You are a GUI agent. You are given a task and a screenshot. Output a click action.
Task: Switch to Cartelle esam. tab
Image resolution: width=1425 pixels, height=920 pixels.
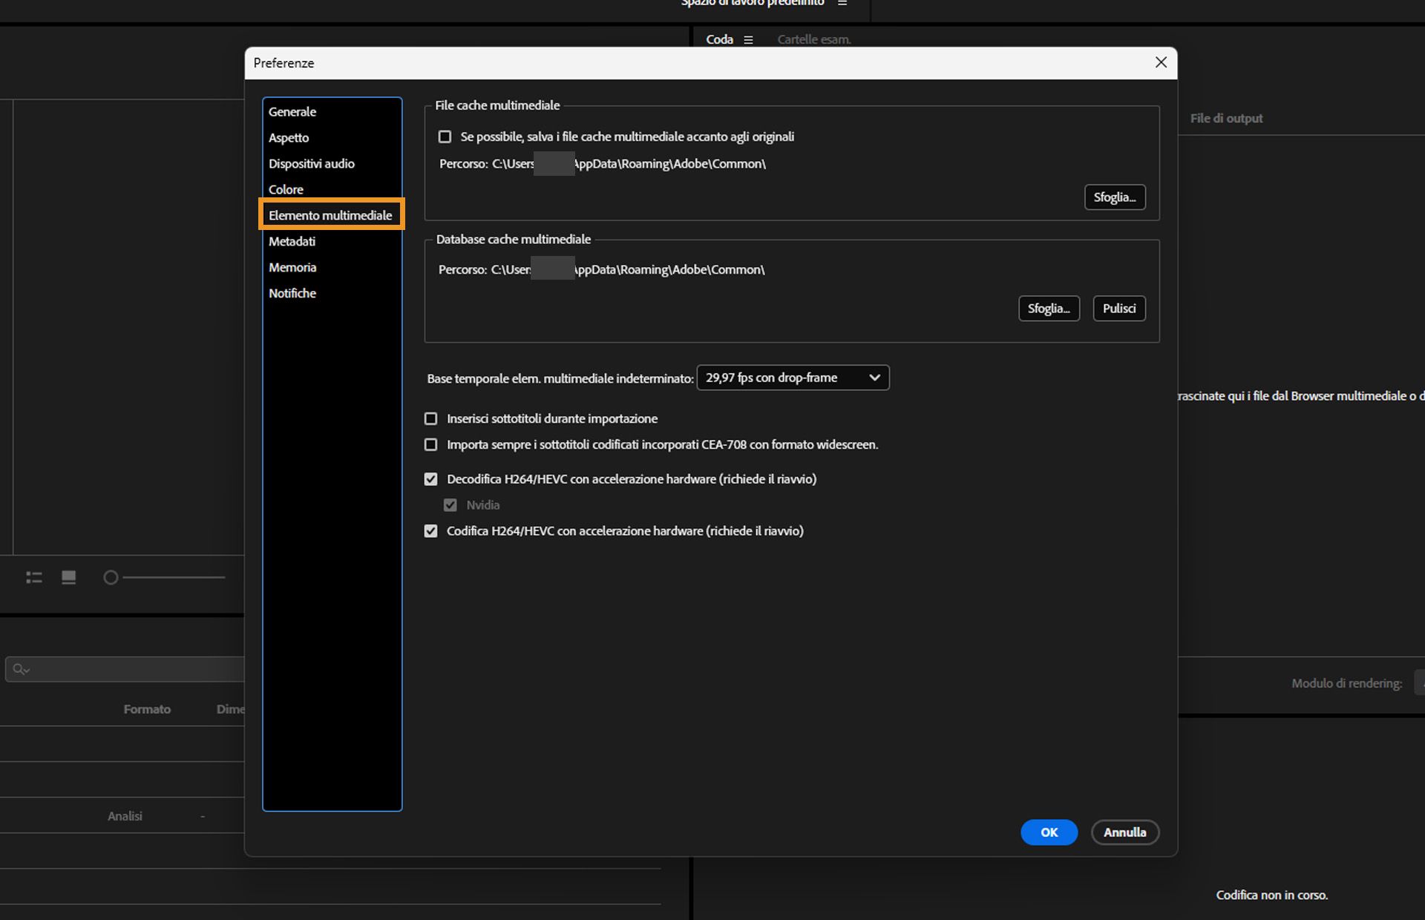813,40
